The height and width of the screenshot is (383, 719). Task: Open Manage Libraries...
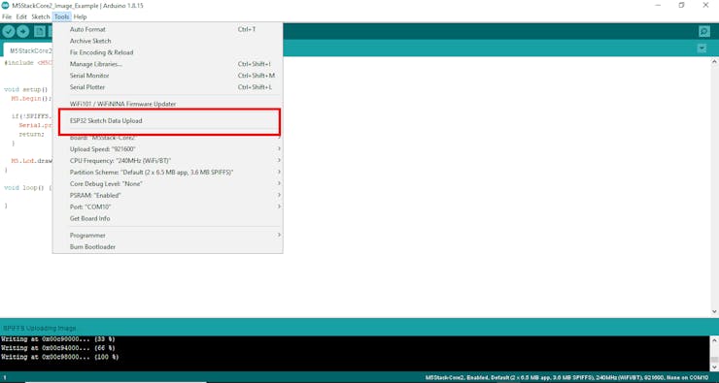click(x=168, y=64)
